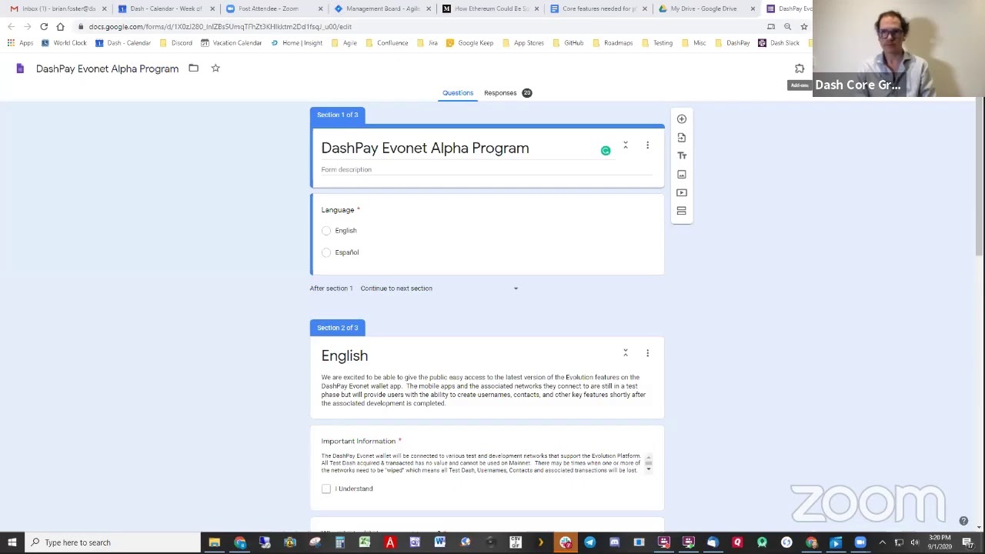Select the Español language option
985x554 pixels.
[326, 252]
